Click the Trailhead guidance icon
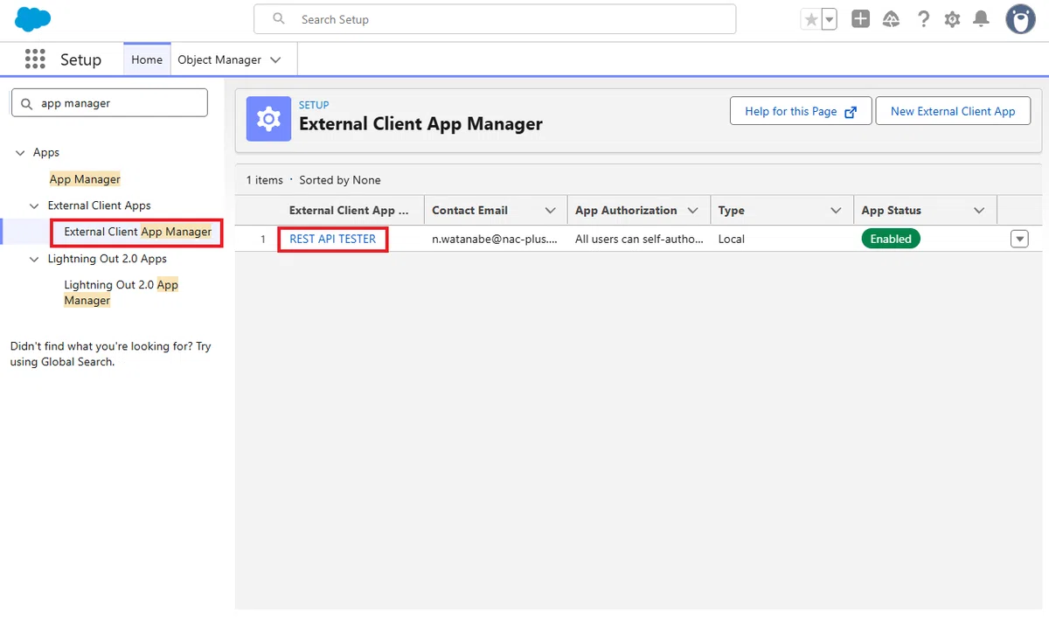Screen dimensions: 1049x633 click(892, 19)
